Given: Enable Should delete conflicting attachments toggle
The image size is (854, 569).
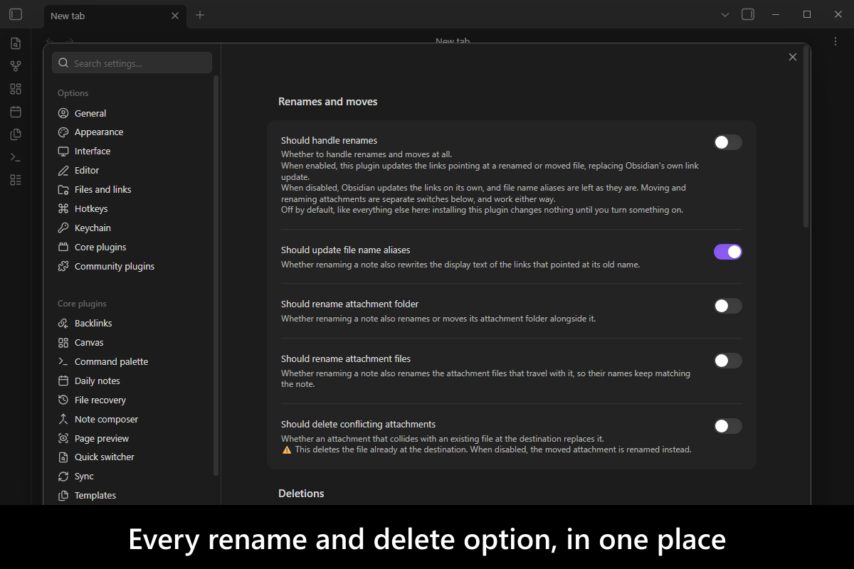Looking at the screenshot, I should pos(728,426).
